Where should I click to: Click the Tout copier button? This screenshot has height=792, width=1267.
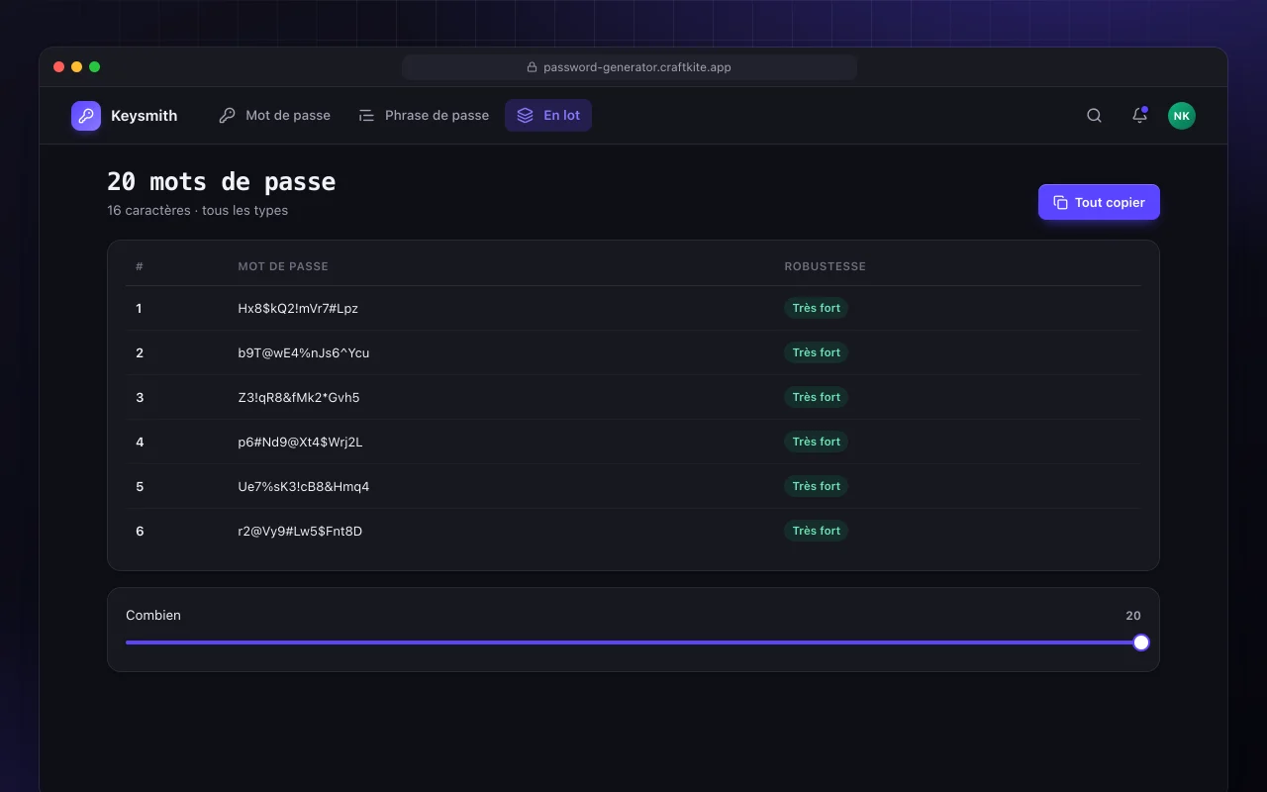coord(1099,202)
